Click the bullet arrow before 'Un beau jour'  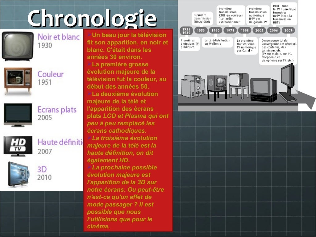(x=89, y=35)
